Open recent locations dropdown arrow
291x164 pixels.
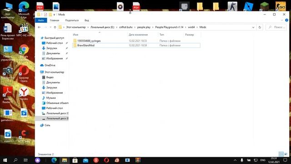pos(50,27)
